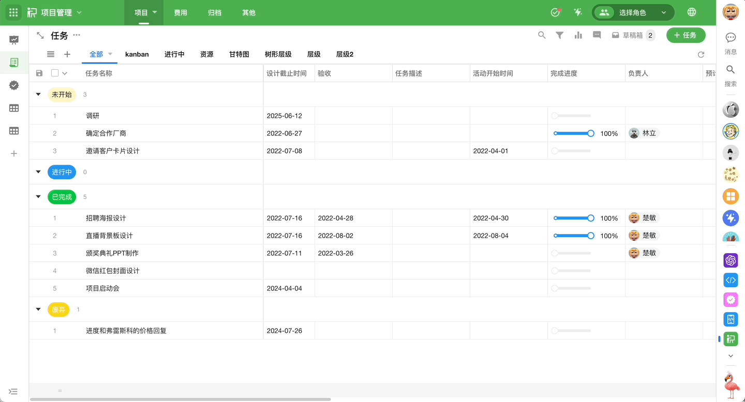Open the user avatar at top right

[x=731, y=12]
